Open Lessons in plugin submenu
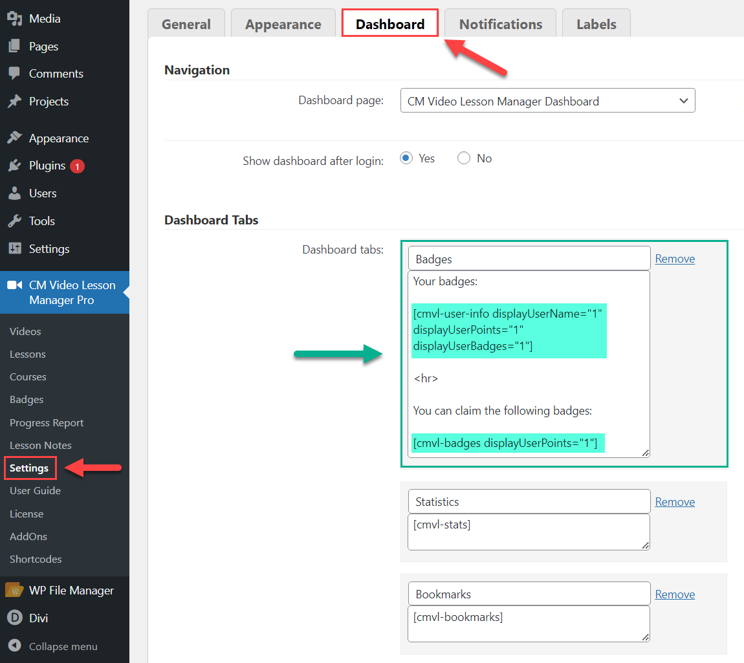The image size is (744, 663). click(x=28, y=354)
